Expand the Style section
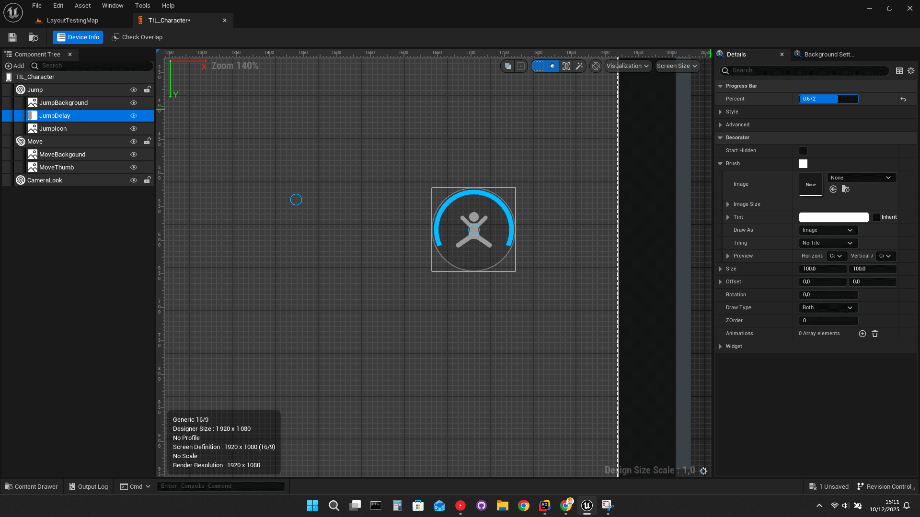Viewport: 920px width, 517px height. click(x=720, y=112)
